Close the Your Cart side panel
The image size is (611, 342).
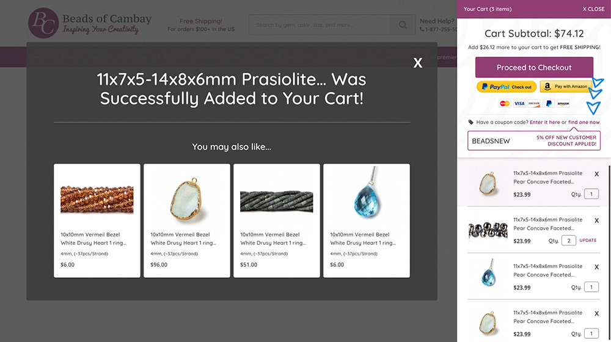pyautogui.click(x=593, y=9)
